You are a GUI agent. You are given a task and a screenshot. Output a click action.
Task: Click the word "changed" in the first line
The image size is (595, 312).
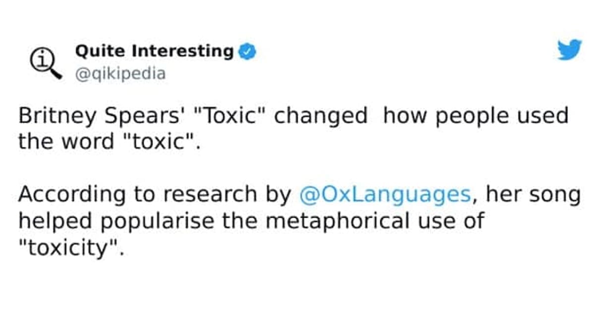click(321, 116)
